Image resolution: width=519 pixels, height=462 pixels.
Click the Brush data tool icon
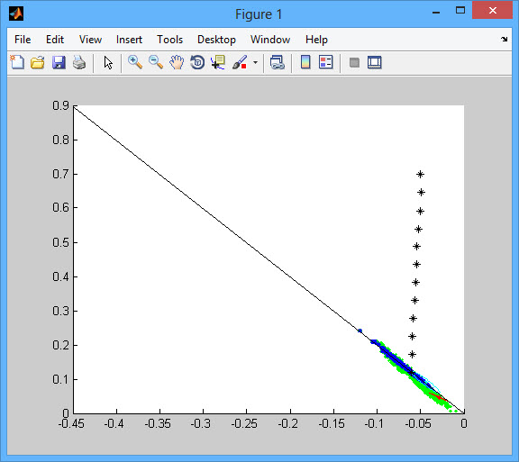click(240, 62)
